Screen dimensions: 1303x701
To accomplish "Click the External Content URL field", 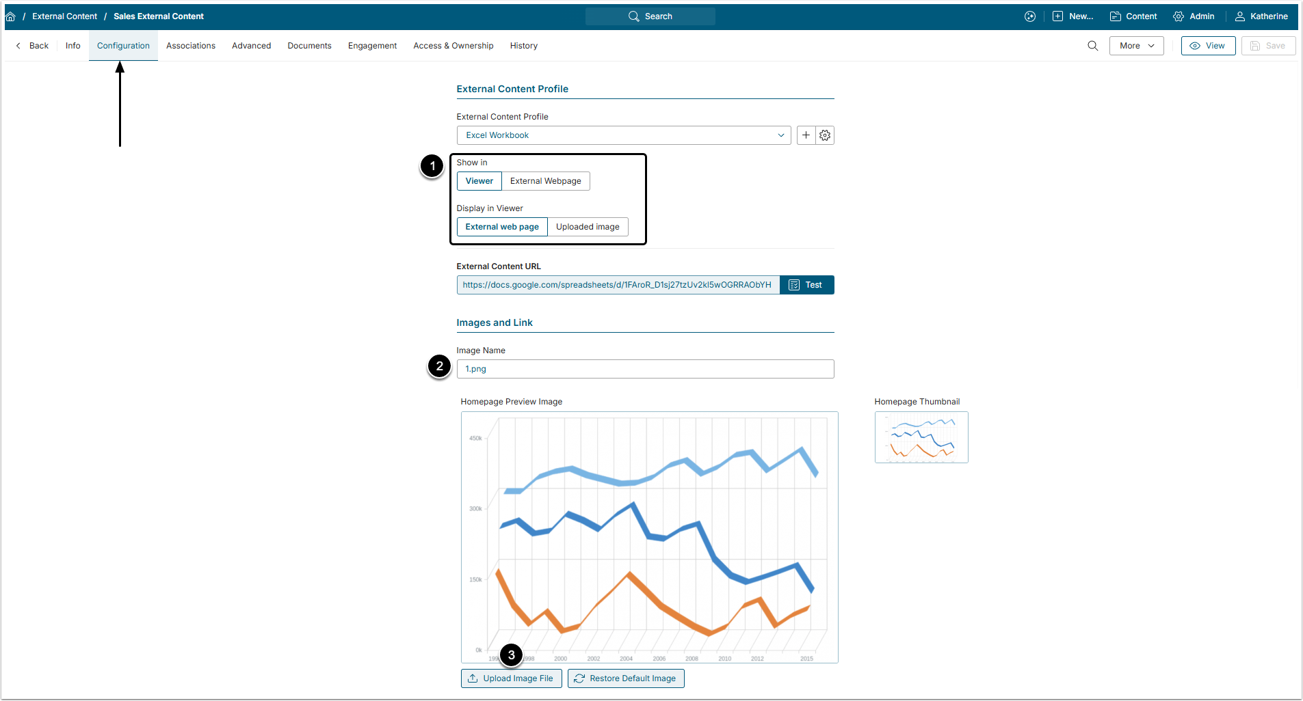I will pos(618,285).
